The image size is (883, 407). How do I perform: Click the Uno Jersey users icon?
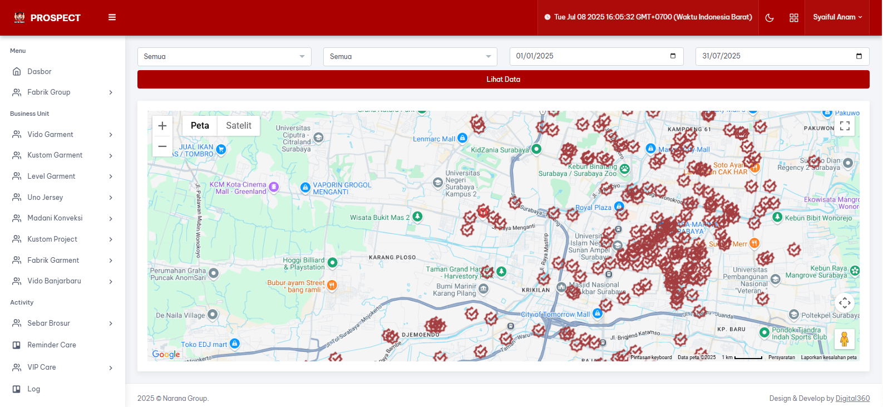tap(17, 197)
